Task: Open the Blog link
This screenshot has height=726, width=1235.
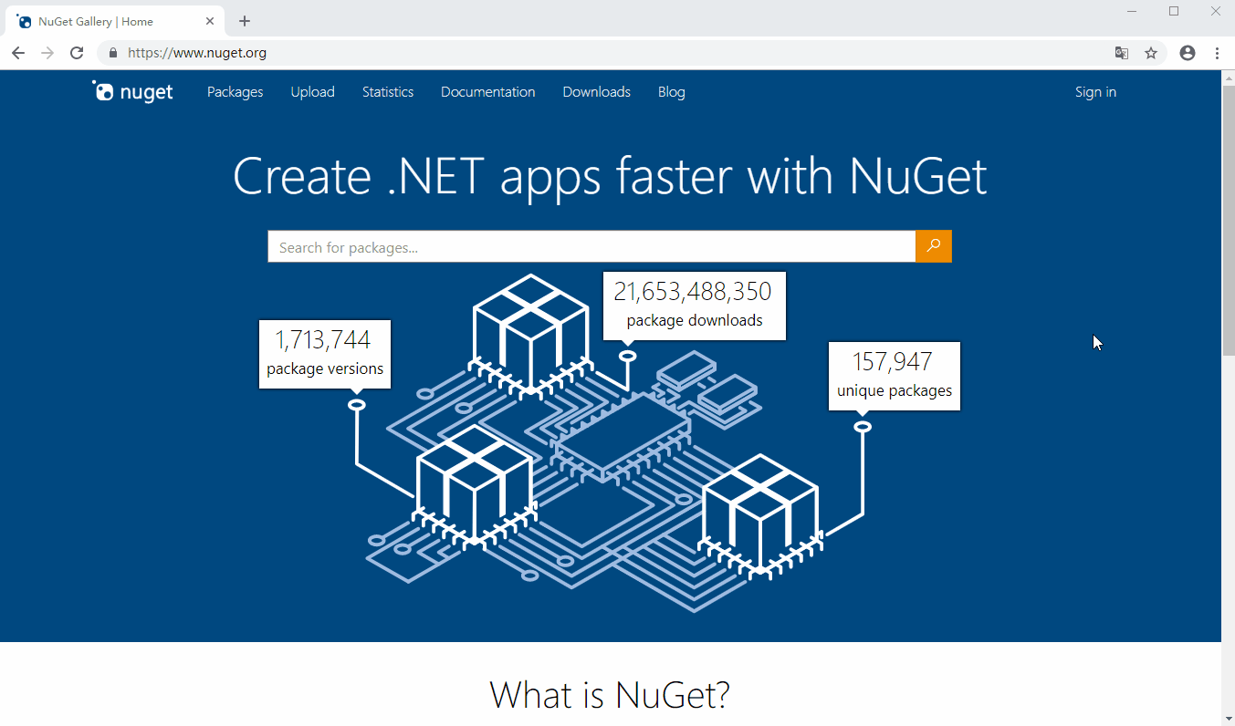Action: coord(672,92)
